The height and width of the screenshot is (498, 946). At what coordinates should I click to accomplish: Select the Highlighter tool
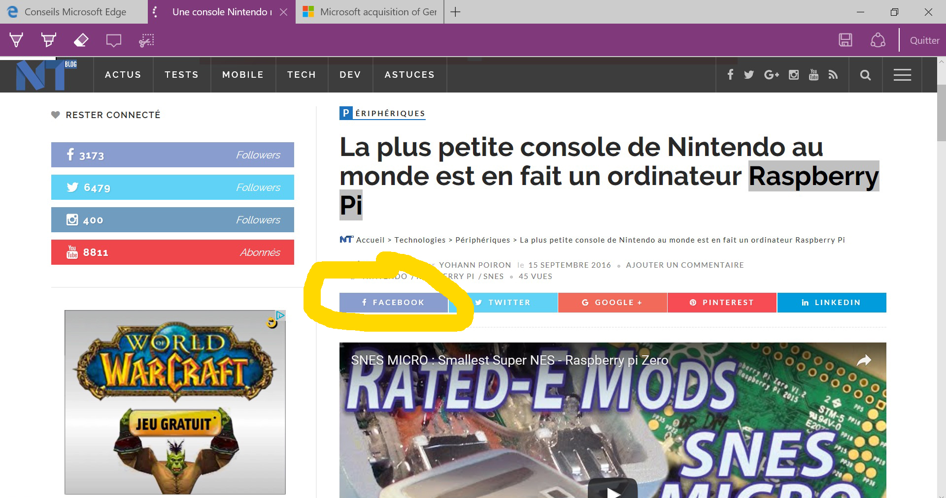48,40
